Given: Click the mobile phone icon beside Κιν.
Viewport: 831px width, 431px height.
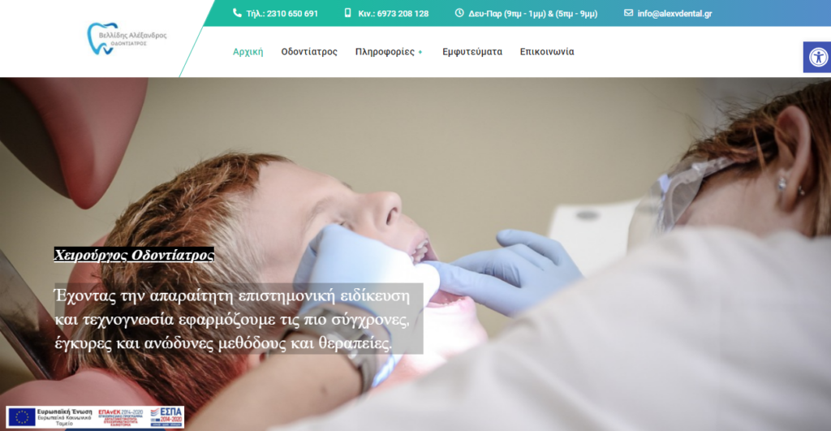Looking at the screenshot, I should tap(347, 13).
